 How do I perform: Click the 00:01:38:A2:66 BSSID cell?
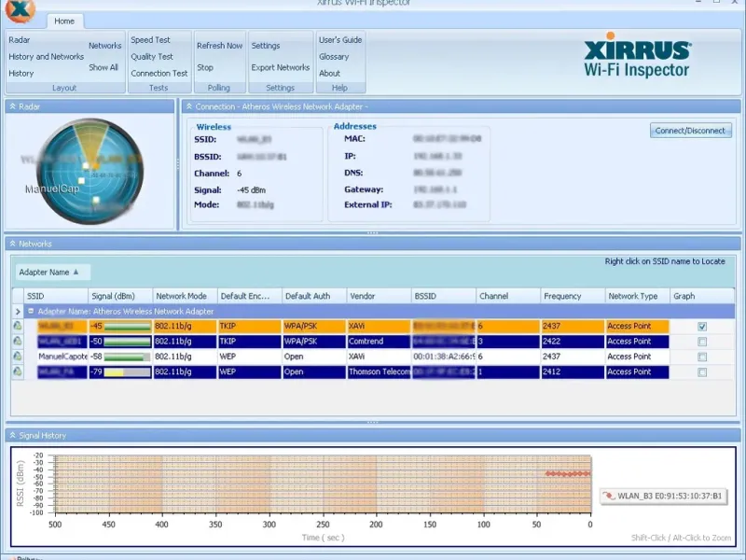444,357
